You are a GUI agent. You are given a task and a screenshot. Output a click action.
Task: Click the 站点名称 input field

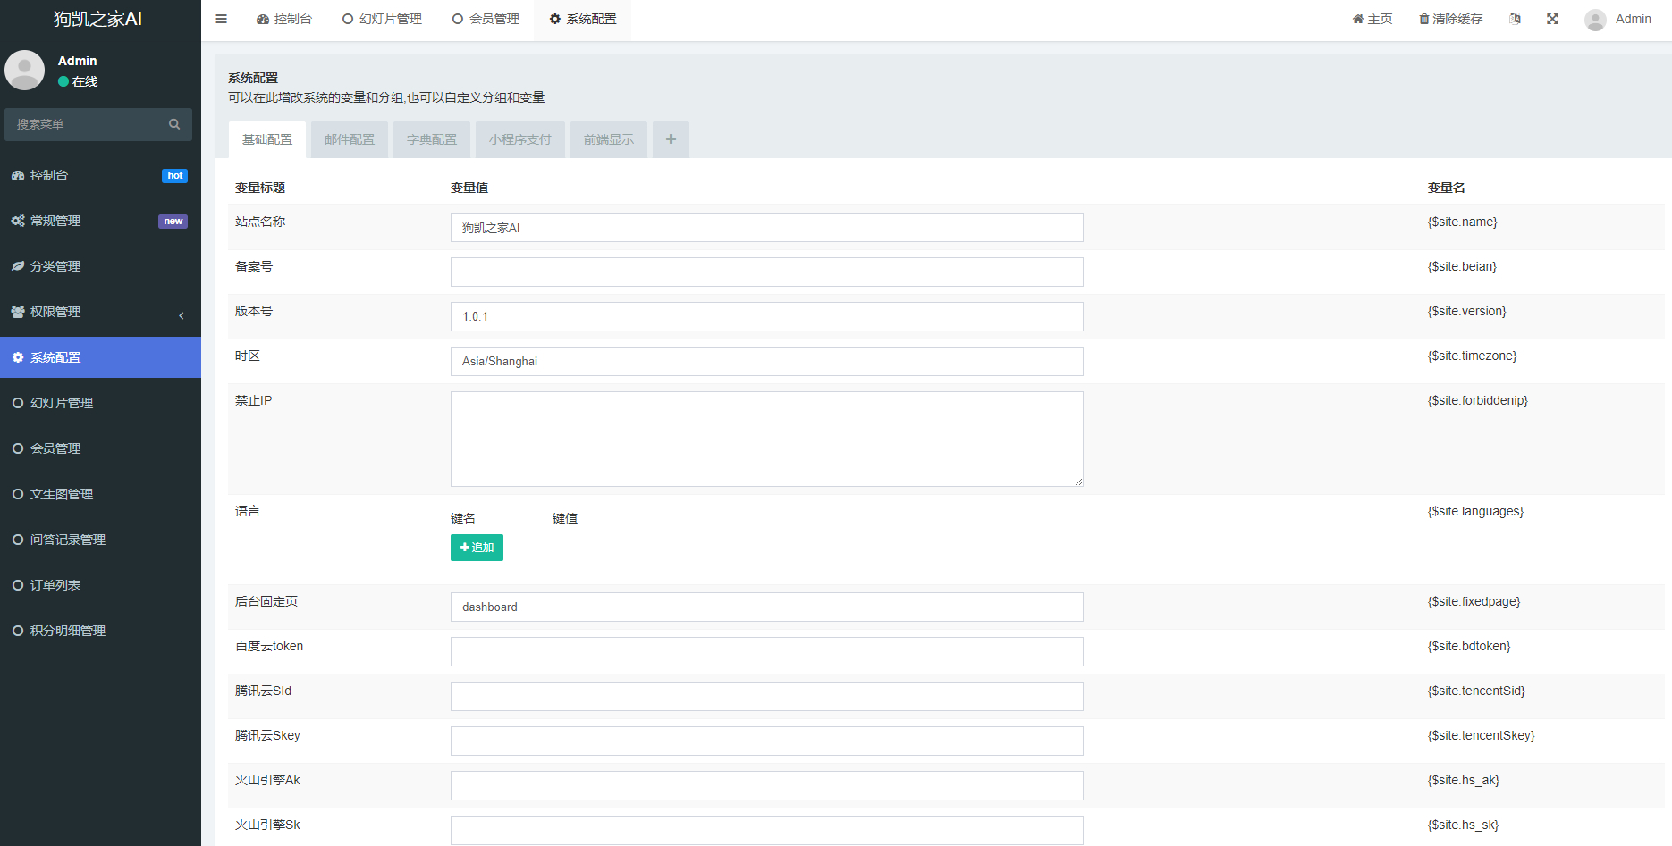pyautogui.click(x=766, y=227)
